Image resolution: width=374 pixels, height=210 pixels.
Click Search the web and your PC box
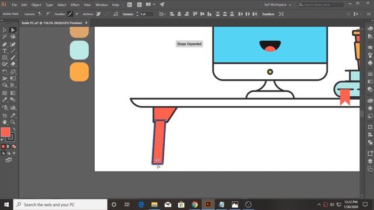click(60, 205)
